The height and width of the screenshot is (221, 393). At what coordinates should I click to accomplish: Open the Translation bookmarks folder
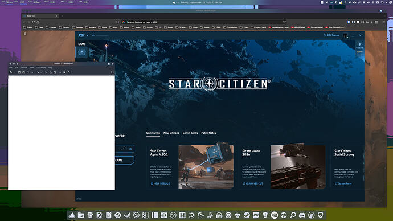coord(230,27)
